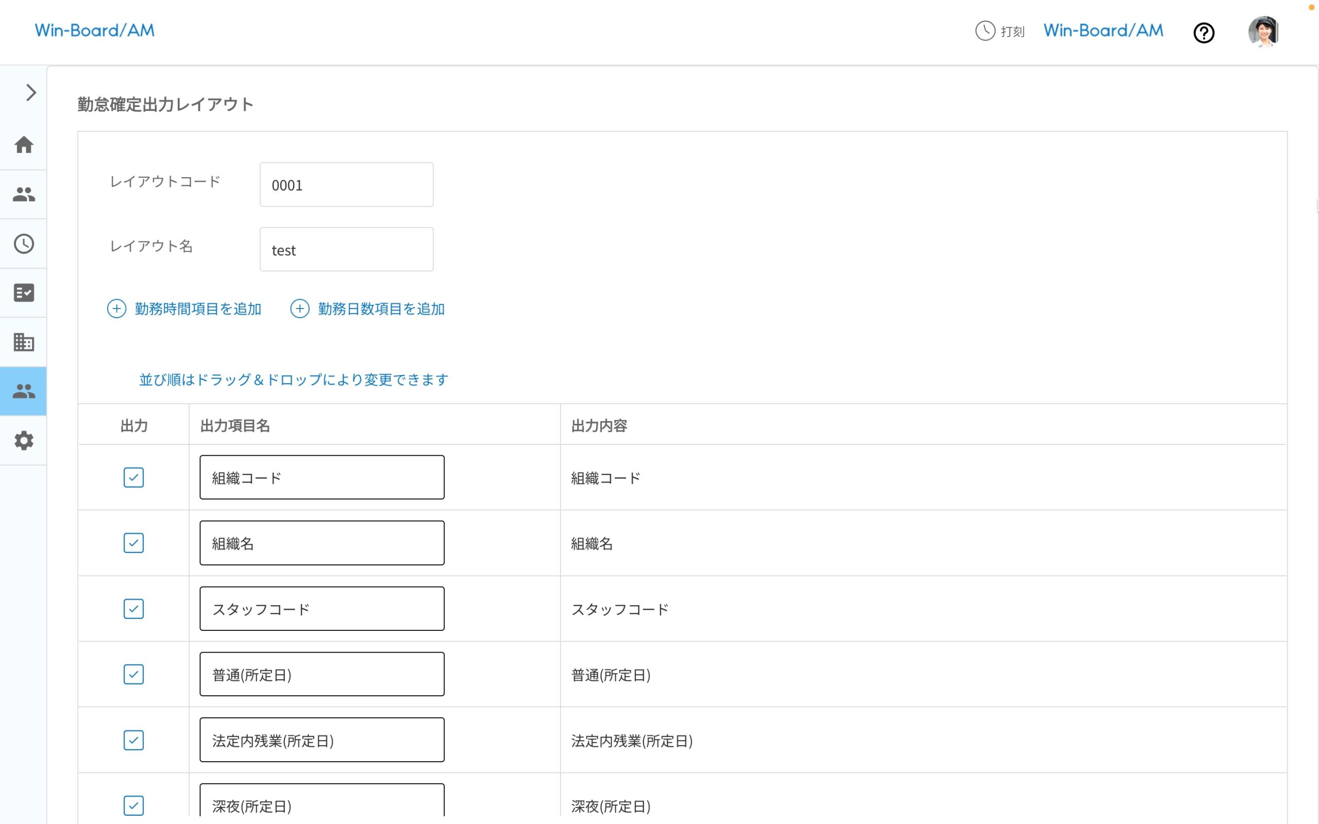The width and height of the screenshot is (1319, 824).
Task: Click the clipboard approval icon in sidebar
Action: (x=23, y=293)
